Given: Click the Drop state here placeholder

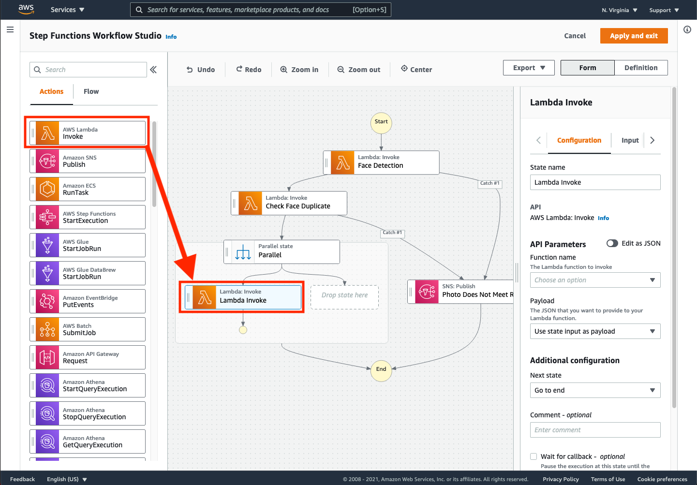Looking at the screenshot, I should (344, 297).
